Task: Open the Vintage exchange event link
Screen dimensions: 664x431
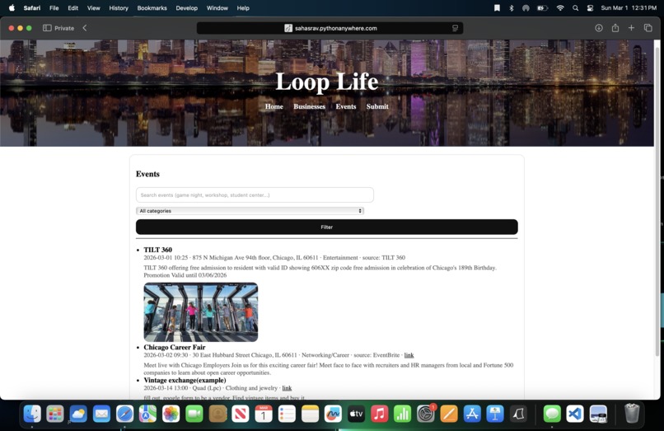Action: tap(287, 388)
